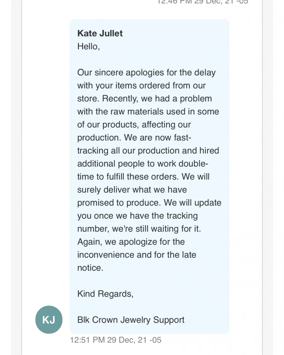The width and height of the screenshot is (284, 355).
Task: Click the line beginning "store. Recently, we had"
Action: tap(145, 99)
